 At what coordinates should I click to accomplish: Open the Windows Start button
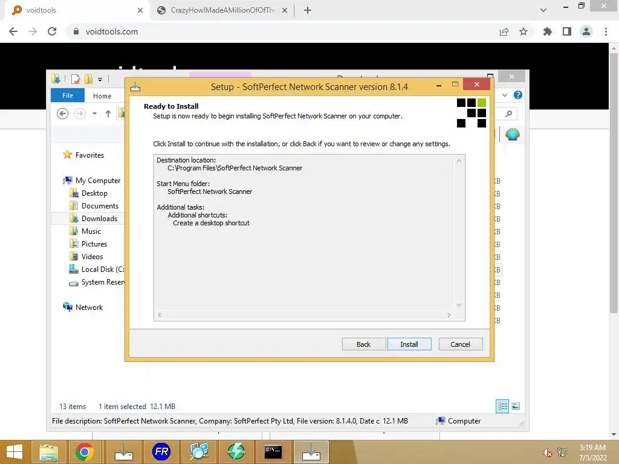pos(15,452)
